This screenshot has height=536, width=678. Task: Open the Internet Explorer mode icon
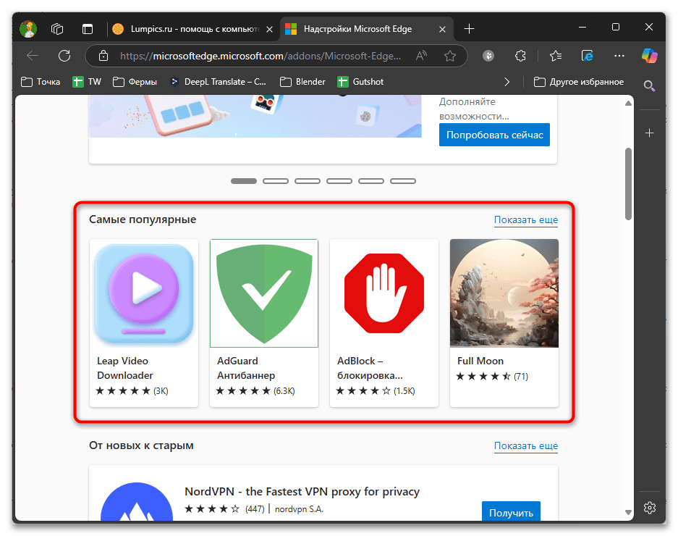click(x=588, y=56)
